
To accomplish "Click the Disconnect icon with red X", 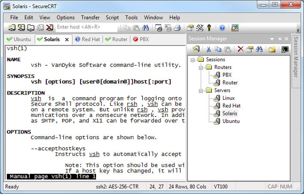I will tap(50, 28).
